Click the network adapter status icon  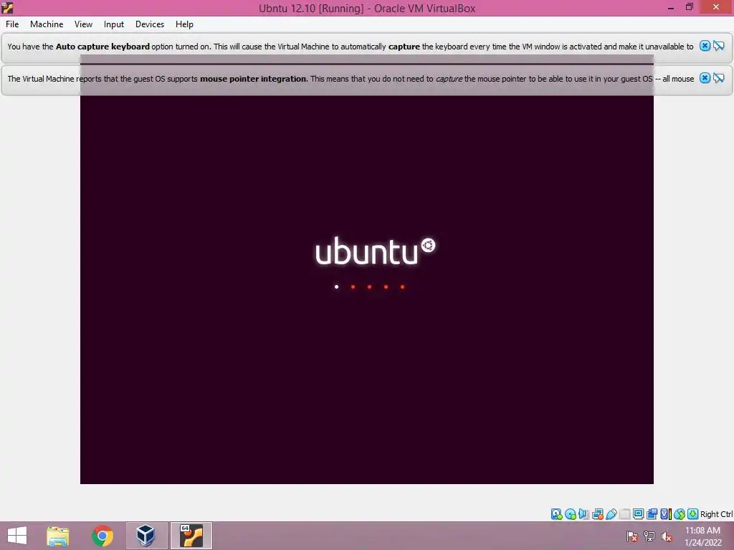click(x=597, y=514)
